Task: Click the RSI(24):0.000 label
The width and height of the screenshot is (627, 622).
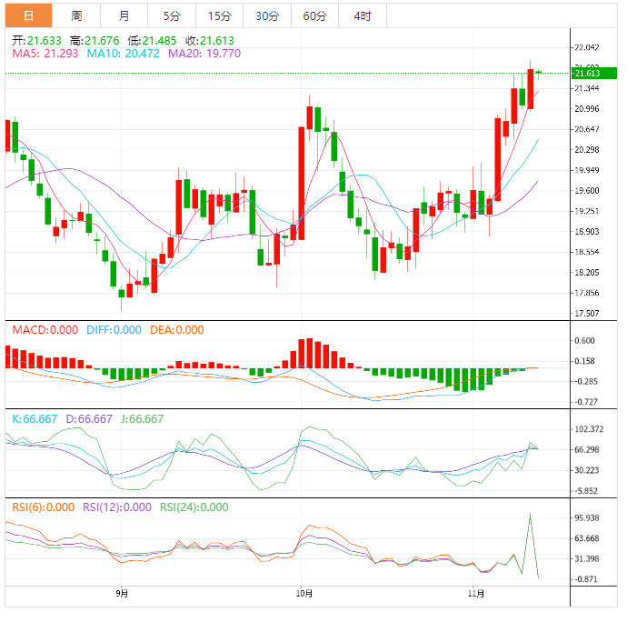Action: (194, 507)
